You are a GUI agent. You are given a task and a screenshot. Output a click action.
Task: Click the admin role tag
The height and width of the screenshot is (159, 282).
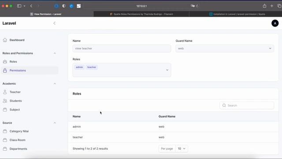click(79, 67)
